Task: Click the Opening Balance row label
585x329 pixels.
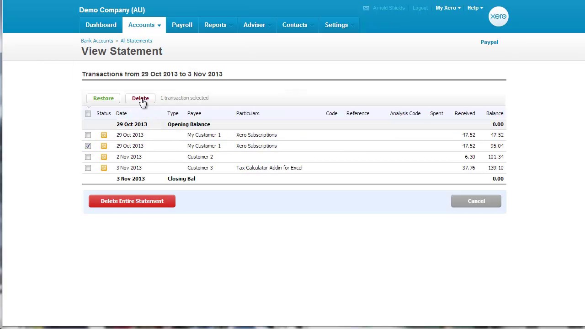Action: (189, 124)
